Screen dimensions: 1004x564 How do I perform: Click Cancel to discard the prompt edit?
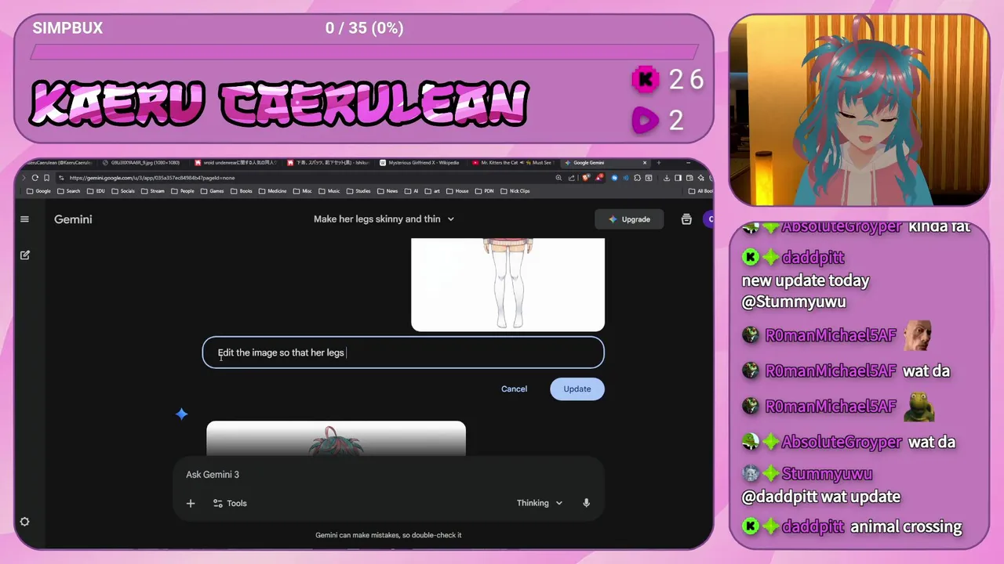pyautogui.click(x=515, y=389)
